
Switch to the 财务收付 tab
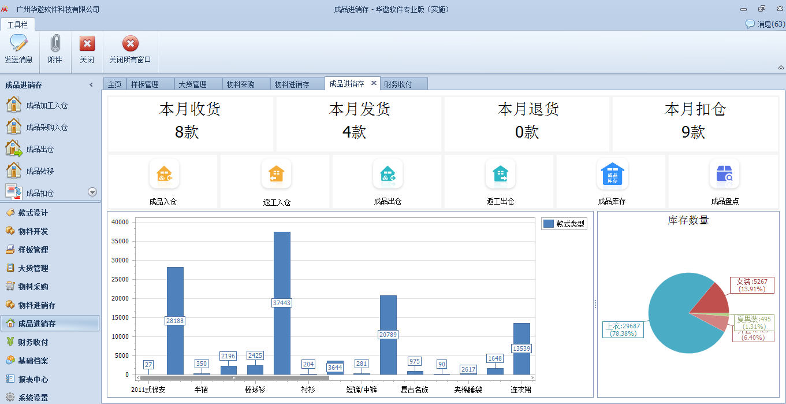(398, 84)
